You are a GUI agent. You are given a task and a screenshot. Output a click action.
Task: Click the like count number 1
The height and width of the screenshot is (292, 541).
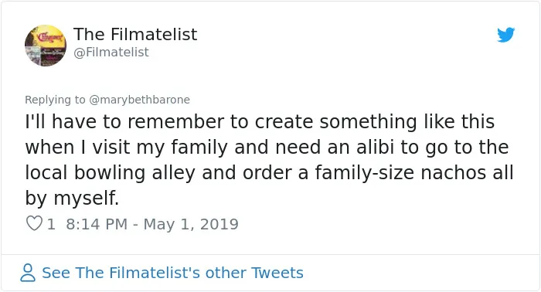(x=51, y=224)
